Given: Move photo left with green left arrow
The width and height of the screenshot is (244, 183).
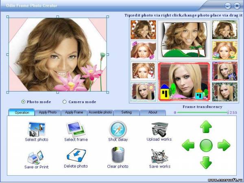Looking at the screenshot, I should coord(188,145).
